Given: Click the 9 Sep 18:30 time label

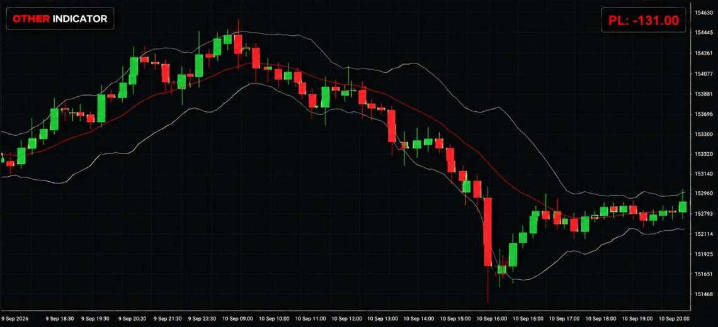Looking at the screenshot, I should (x=60, y=318).
